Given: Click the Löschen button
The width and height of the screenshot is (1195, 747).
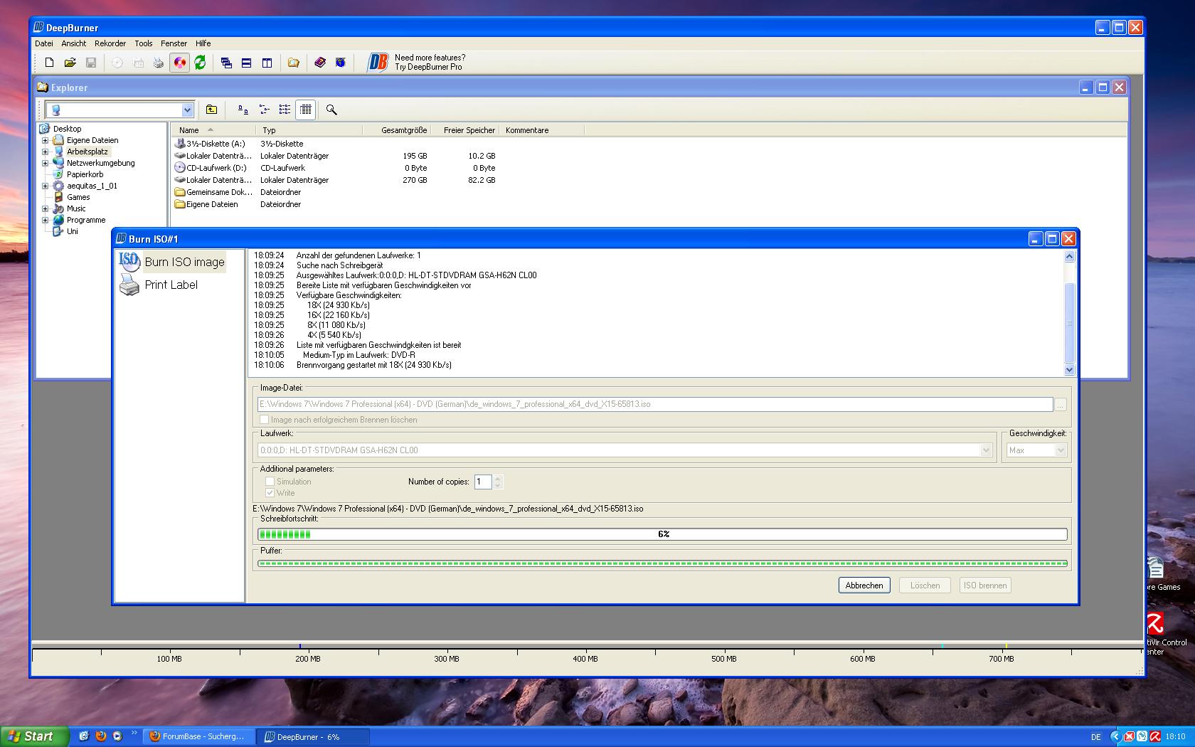Looking at the screenshot, I should click(925, 586).
